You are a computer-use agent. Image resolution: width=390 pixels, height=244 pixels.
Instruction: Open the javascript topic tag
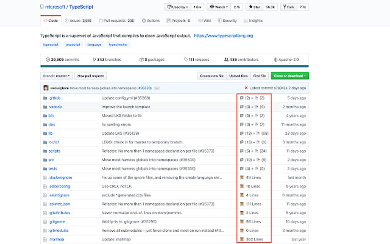pyautogui.click(x=73, y=44)
